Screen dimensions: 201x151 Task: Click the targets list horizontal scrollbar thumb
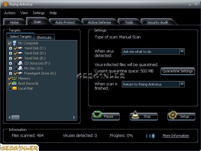click(x=15, y=117)
